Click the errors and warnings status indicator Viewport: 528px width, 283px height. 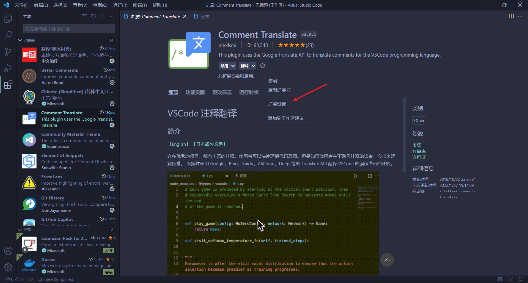tap(14, 279)
